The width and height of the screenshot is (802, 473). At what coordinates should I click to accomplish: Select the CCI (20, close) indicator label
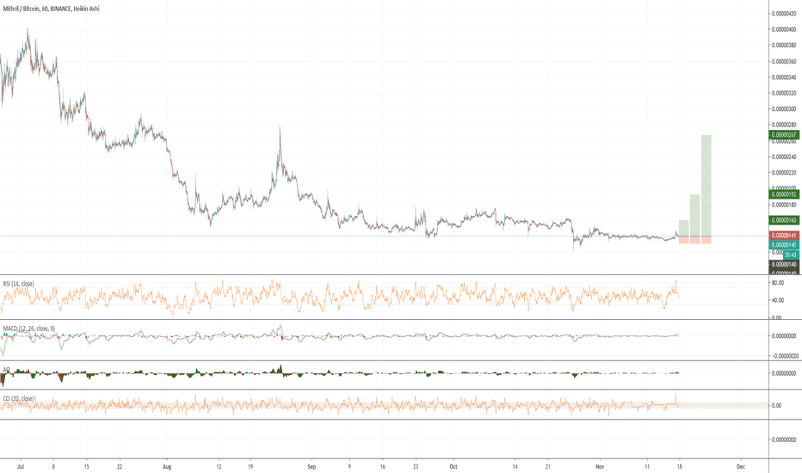point(18,398)
